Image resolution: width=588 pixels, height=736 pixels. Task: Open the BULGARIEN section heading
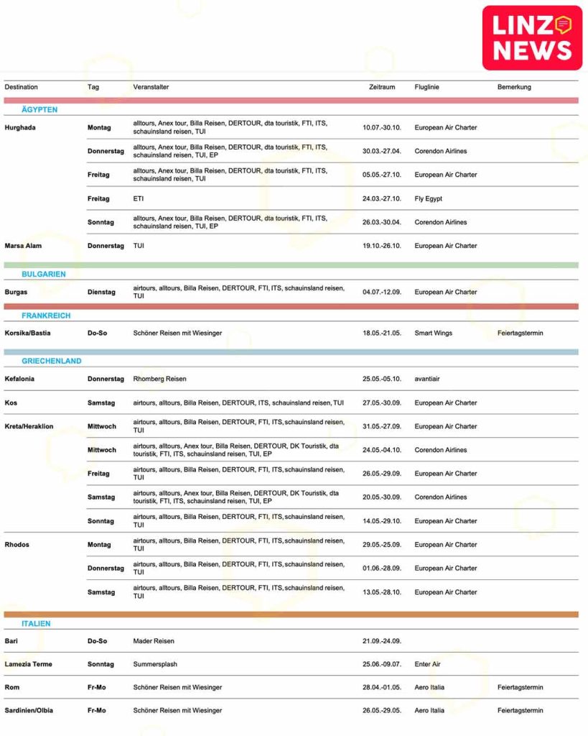pyautogui.click(x=44, y=275)
